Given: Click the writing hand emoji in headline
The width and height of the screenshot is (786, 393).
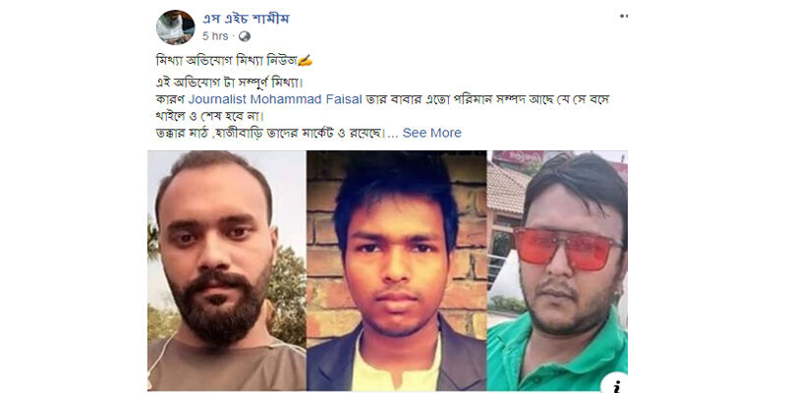Looking at the screenshot, I should (x=306, y=61).
